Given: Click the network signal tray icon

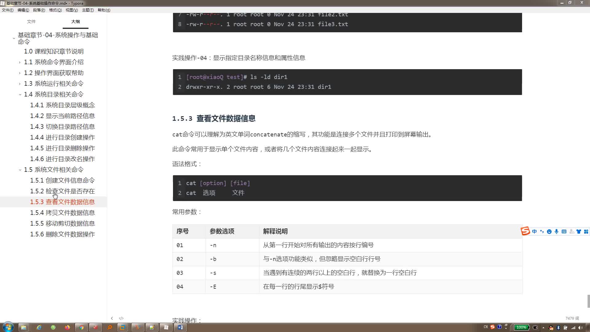Looking at the screenshot, I should click(x=573, y=327).
